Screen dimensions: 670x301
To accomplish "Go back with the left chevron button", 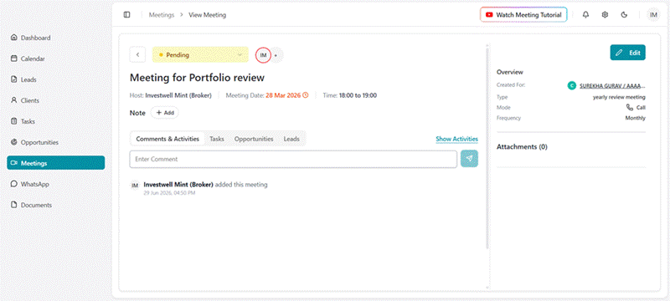I will [137, 55].
